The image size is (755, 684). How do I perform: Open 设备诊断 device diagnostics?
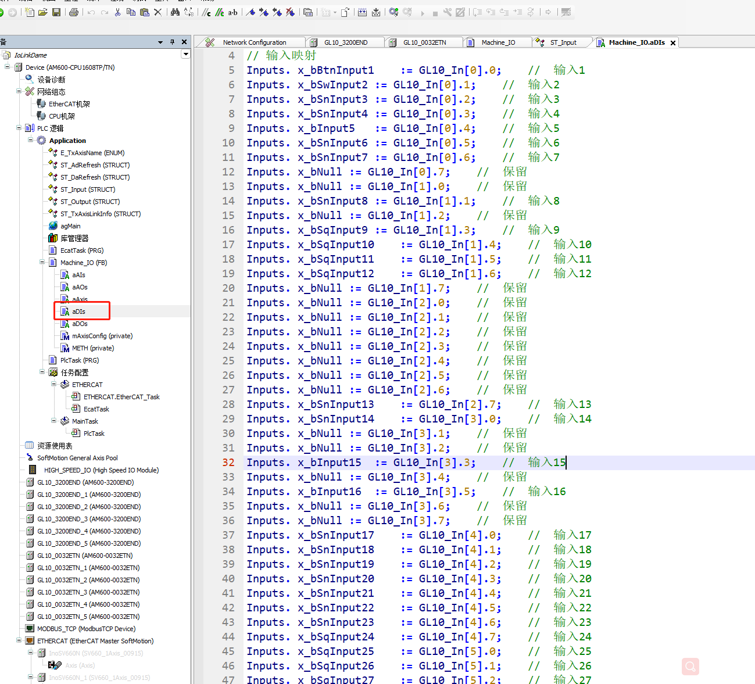(x=51, y=80)
